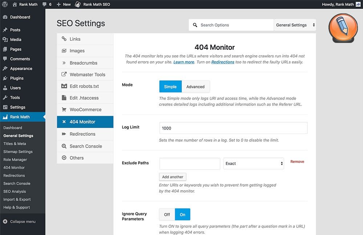Click the Search Options magnifier icon
This screenshot has height=235, width=363.
pyautogui.click(x=195, y=25)
